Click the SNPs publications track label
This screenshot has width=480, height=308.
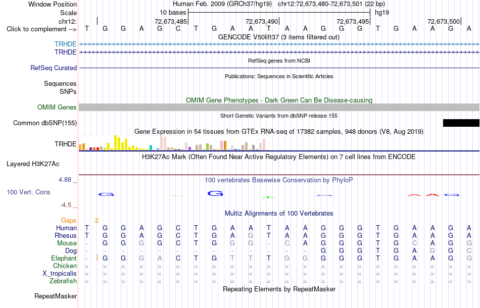coord(68,91)
